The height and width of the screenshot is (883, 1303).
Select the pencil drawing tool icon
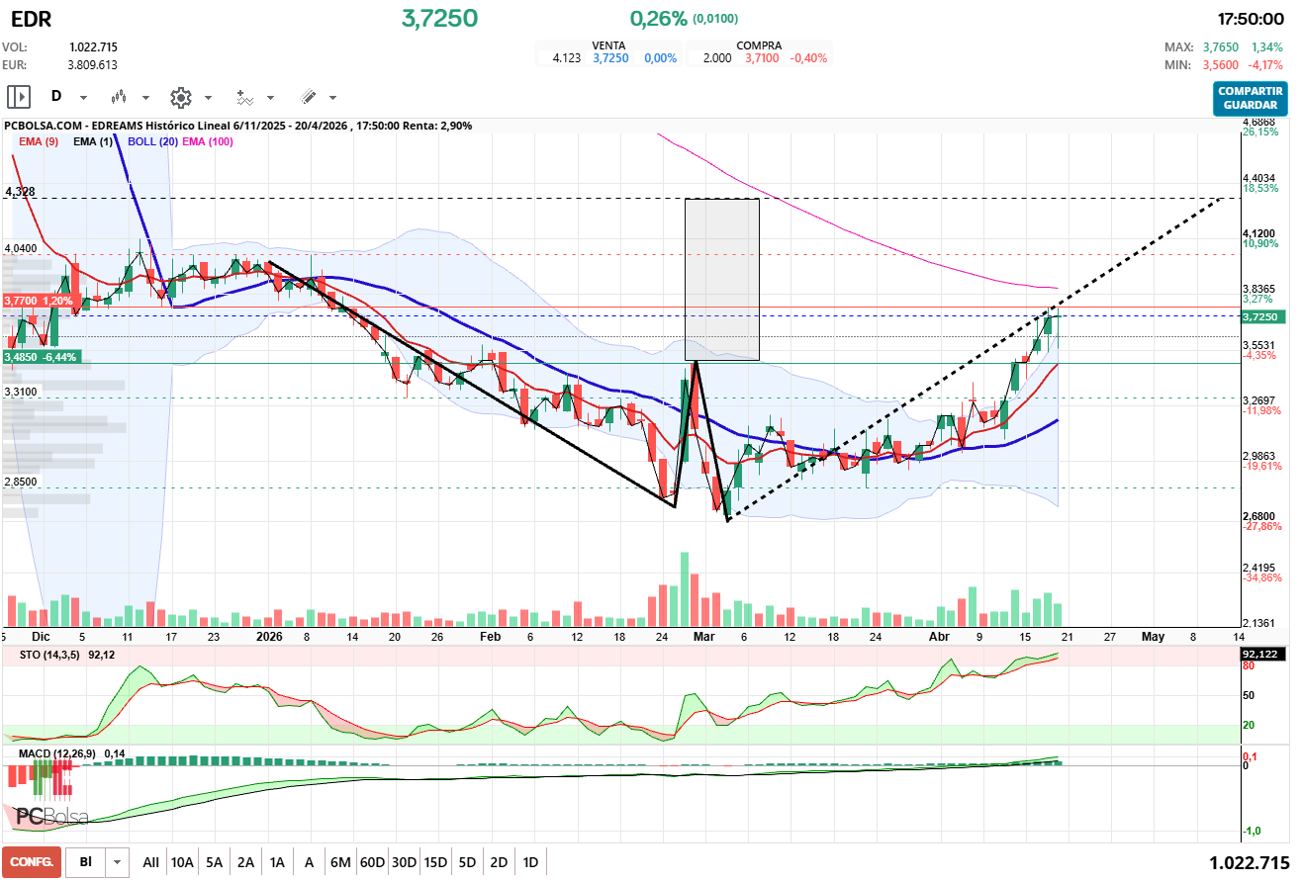(x=308, y=97)
